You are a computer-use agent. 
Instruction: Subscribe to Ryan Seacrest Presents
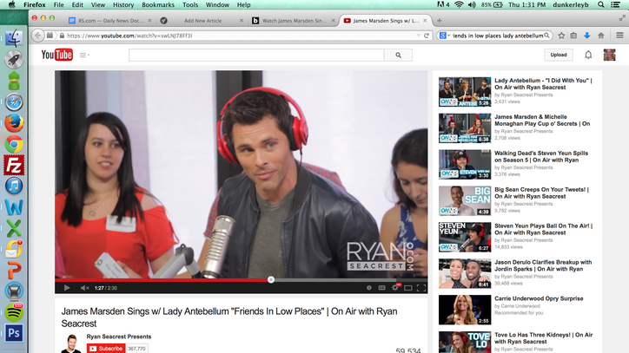pyautogui.click(x=106, y=349)
